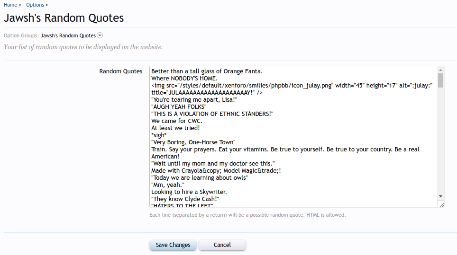Click the textarea scrollbar down arrow

click(x=441, y=196)
